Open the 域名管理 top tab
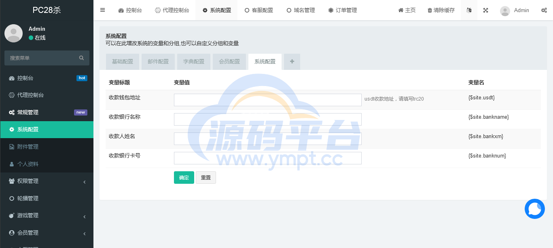The height and width of the screenshot is (248, 553). tap(301, 10)
